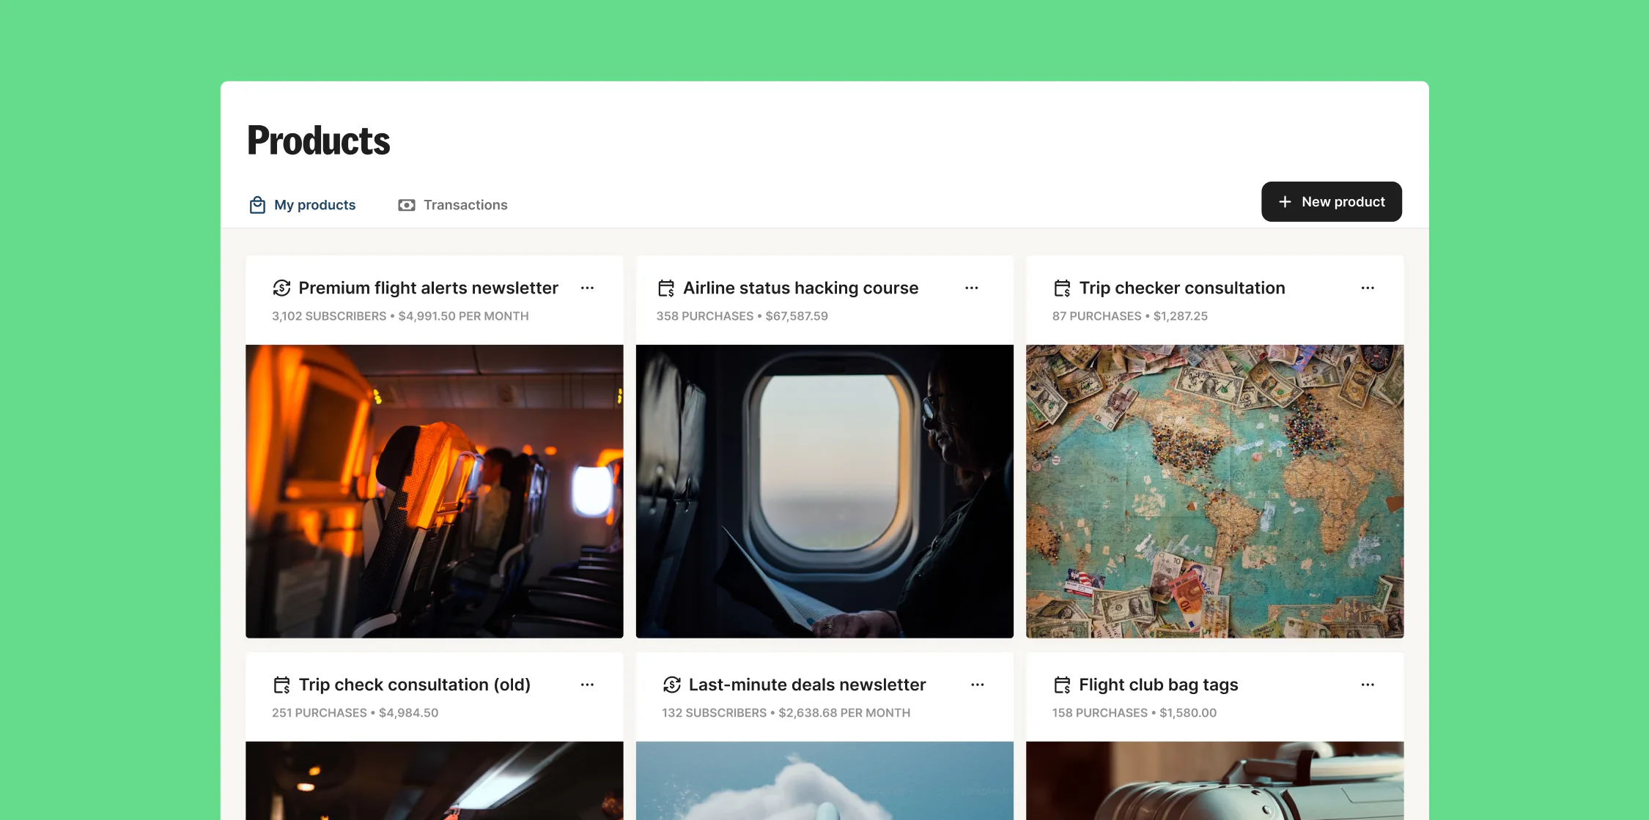The image size is (1649, 820).
Task: Click the subscription icon beside Last-minute deals newsletter
Action: tap(671, 685)
